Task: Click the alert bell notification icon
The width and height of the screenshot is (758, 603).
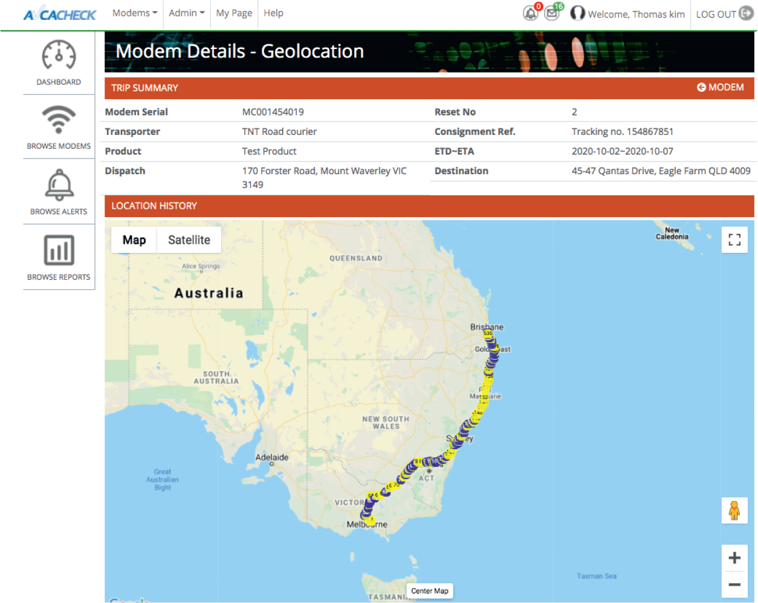Action: click(x=531, y=13)
